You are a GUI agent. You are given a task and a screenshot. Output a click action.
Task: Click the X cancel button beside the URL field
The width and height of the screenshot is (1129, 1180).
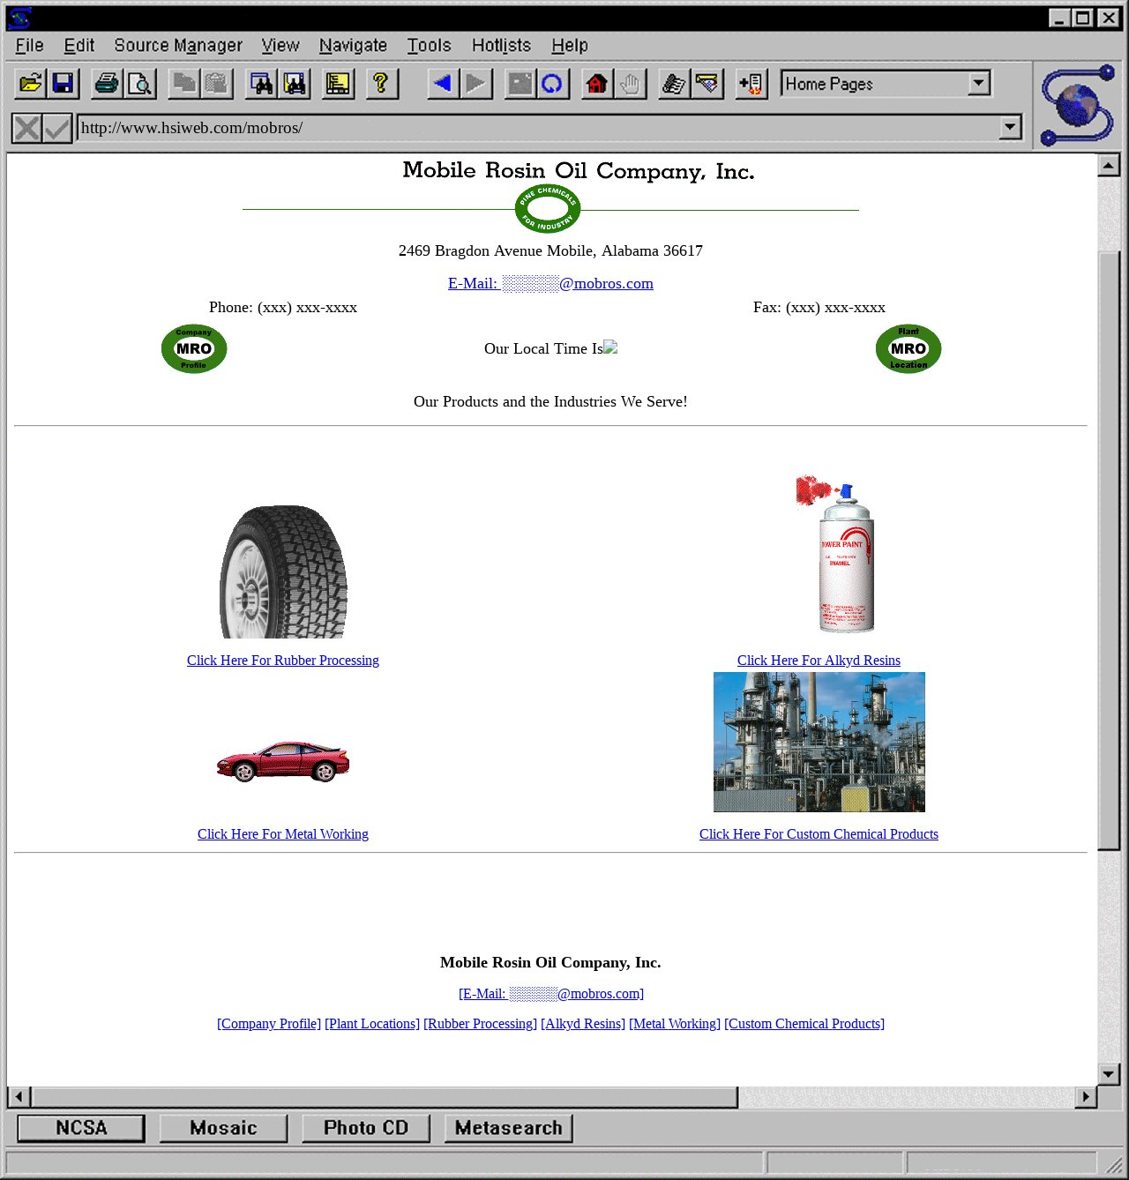pos(27,129)
